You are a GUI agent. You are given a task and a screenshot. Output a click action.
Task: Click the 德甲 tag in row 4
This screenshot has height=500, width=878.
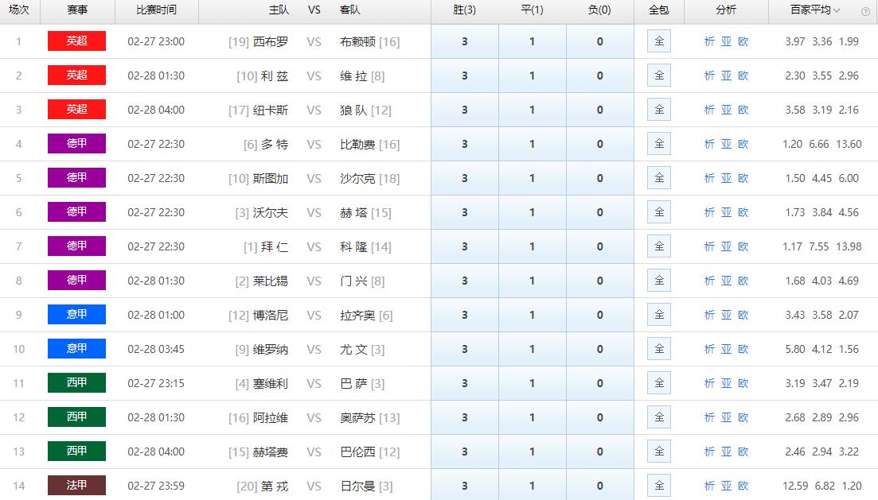(x=76, y=143)
